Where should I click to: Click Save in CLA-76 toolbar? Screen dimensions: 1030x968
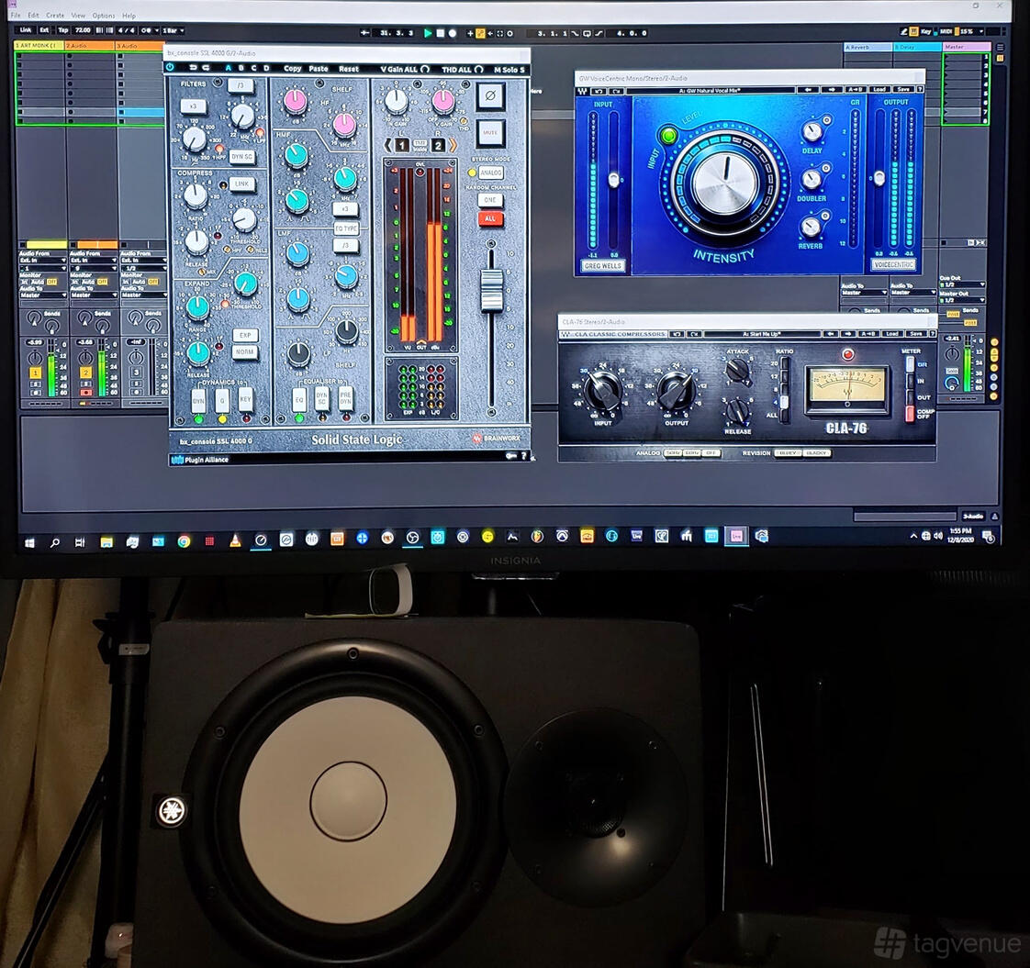[915, 334]
